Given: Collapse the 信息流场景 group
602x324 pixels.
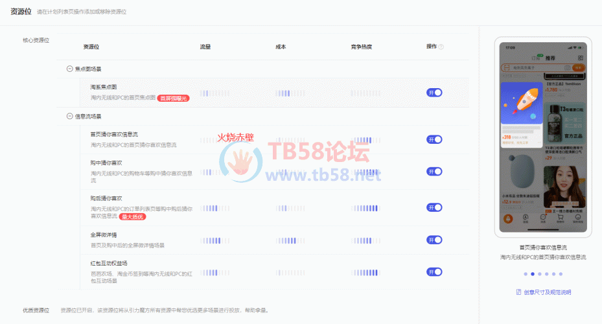Looking at the screenshot, I should pyautogui.click(x=69, y=117).
